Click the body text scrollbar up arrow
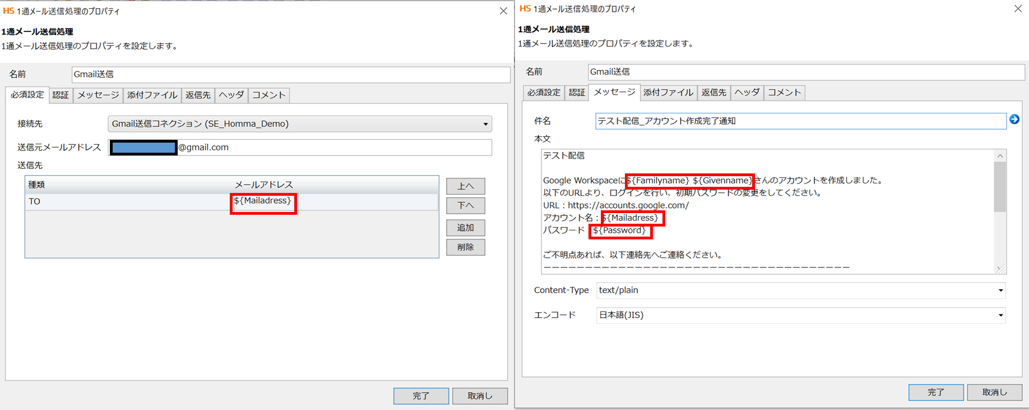Screen dimensions: 1029x410 (1000, 156)
